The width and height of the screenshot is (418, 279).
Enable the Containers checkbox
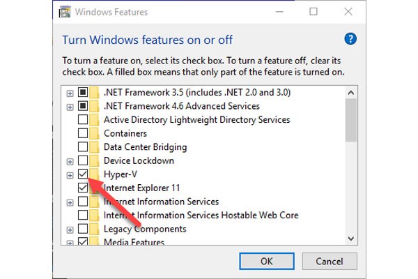pos(83,133)
